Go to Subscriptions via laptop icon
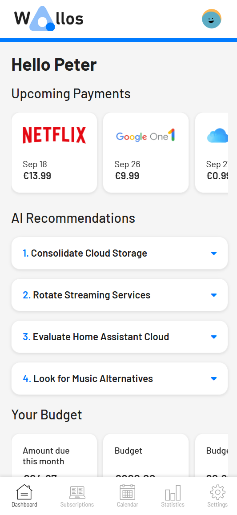Image resolution: width=237 pixels, height=515 pixels. tap(77, 492)
